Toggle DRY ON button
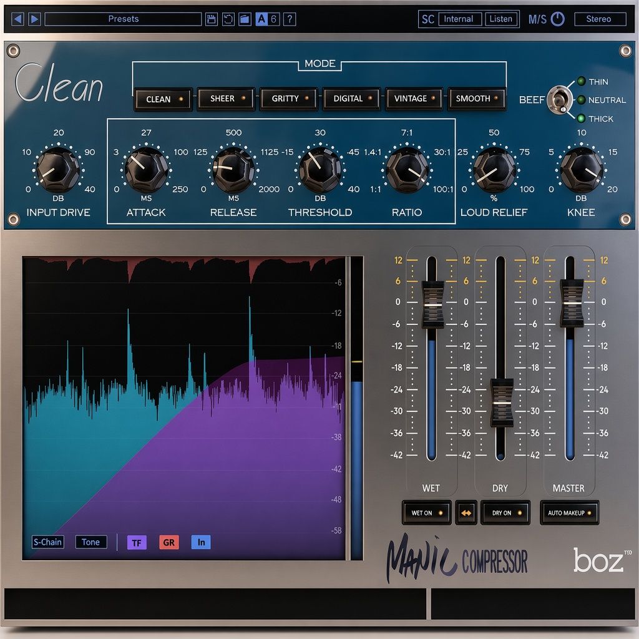The image size is (639, 639). point(505,513)
